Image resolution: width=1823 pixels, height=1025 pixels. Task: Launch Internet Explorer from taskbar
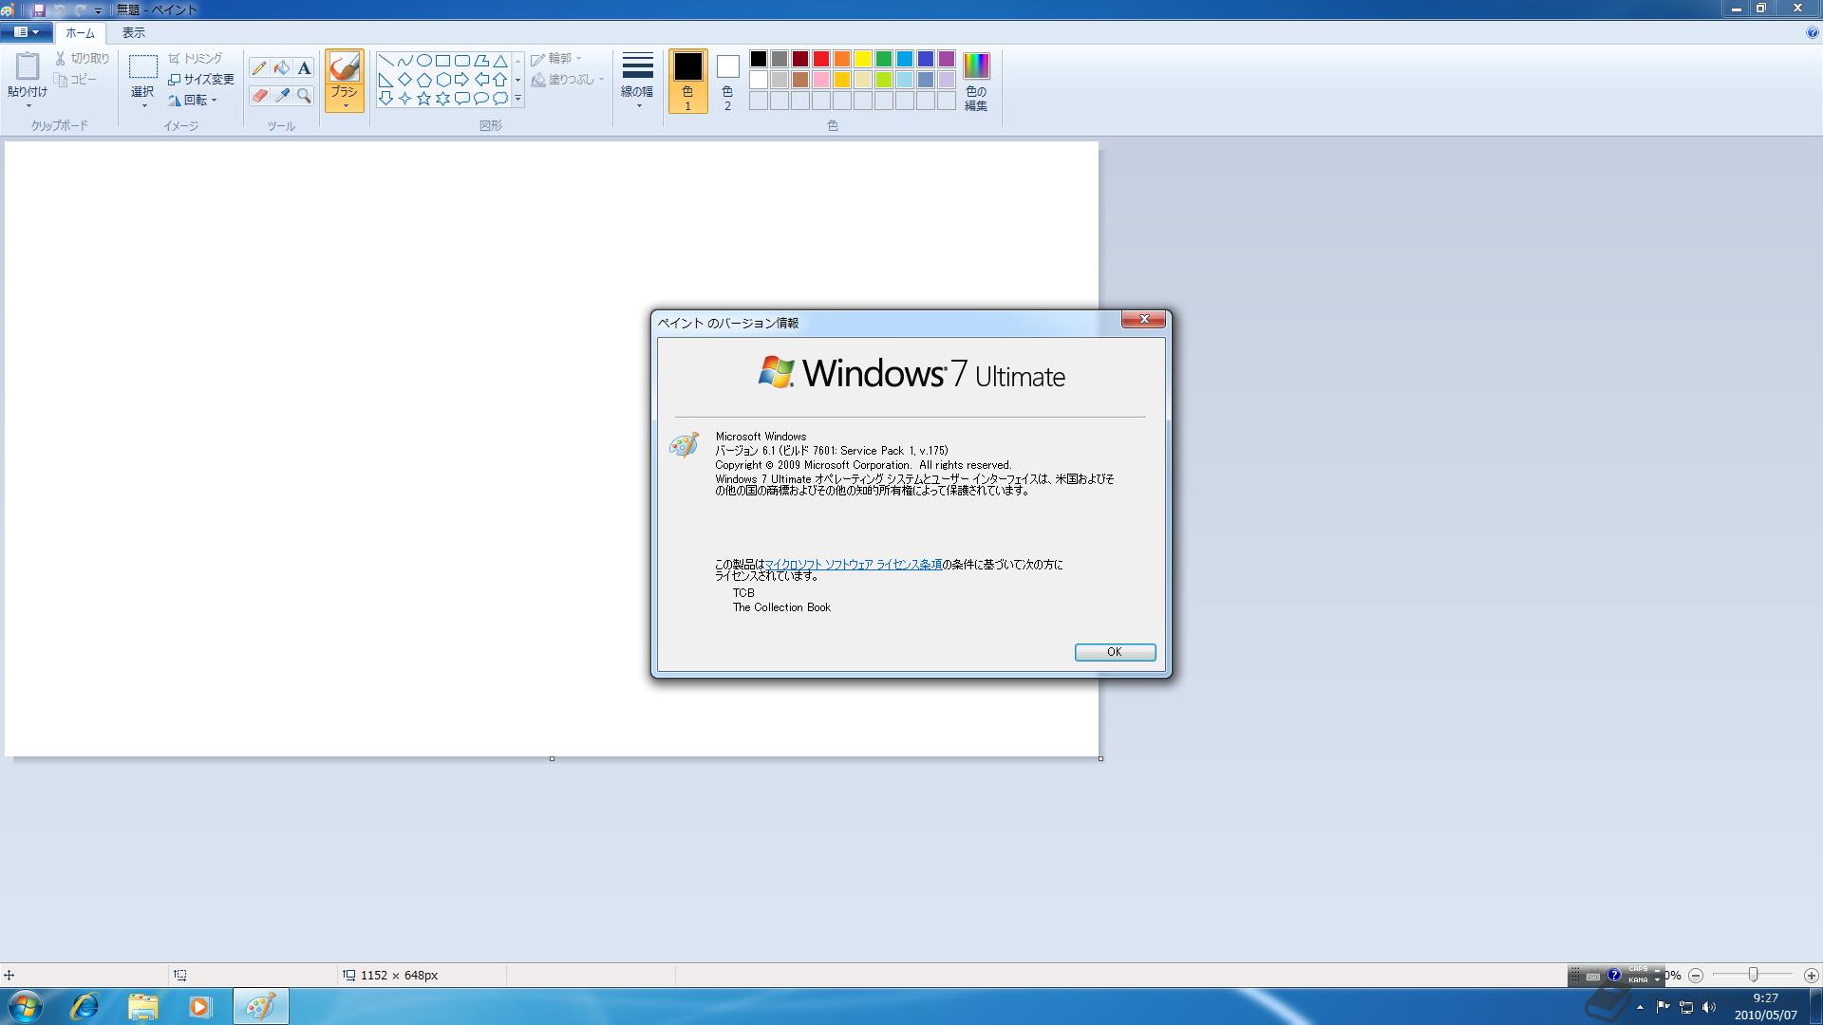85,1006
